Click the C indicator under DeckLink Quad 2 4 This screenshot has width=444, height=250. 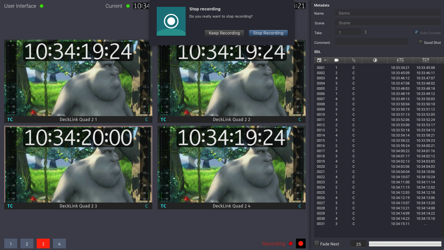point(300,206)
